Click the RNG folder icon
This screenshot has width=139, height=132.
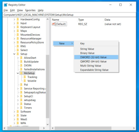(x=18, y=46)
